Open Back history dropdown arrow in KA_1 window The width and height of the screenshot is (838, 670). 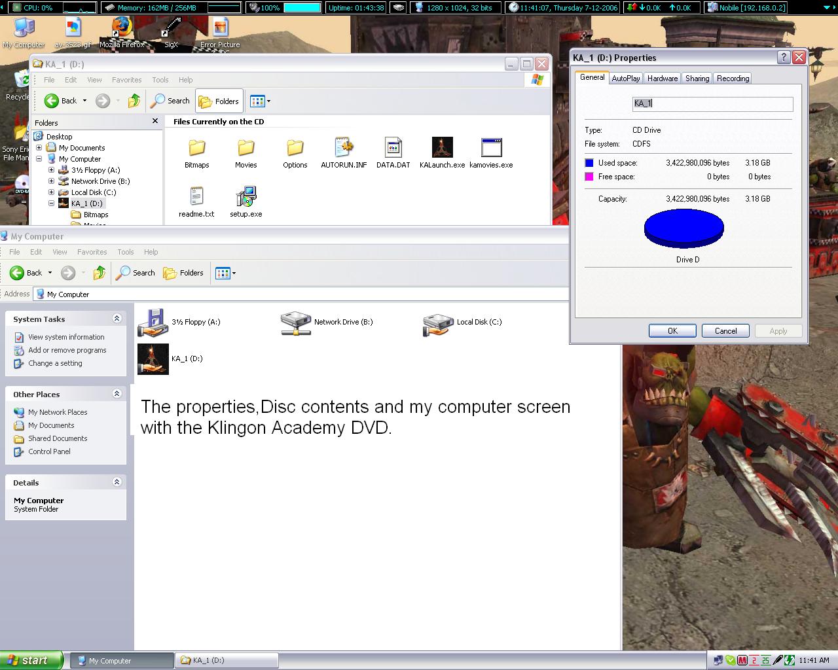84,101
